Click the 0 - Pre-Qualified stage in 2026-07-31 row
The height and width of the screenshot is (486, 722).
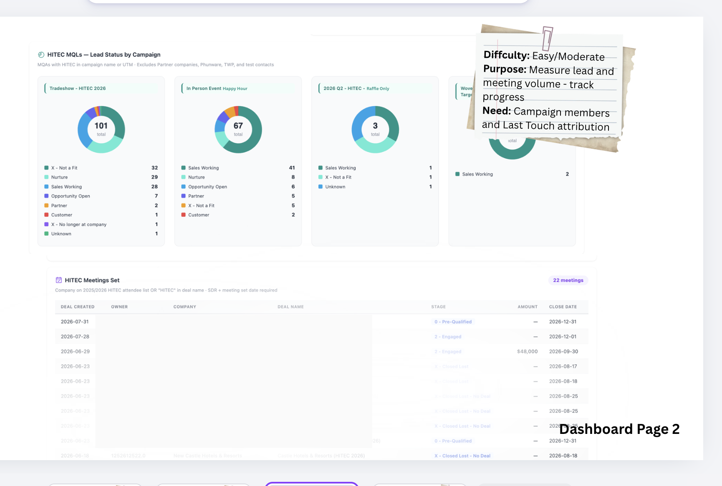[x=453, y=322]
